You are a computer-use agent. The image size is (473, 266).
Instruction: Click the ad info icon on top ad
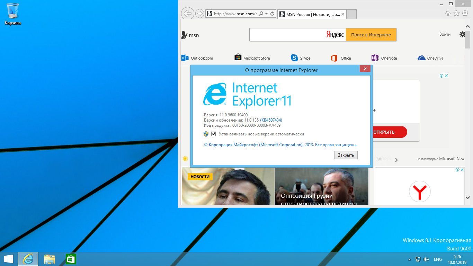(442, 76)
